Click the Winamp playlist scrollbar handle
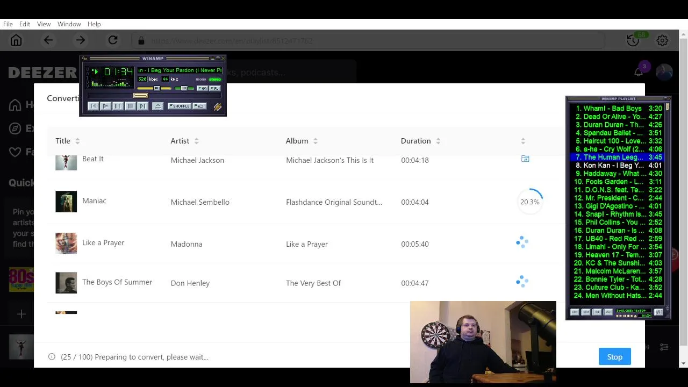Image resolution: width=688 pixels, height=387 pixels. 667,107
